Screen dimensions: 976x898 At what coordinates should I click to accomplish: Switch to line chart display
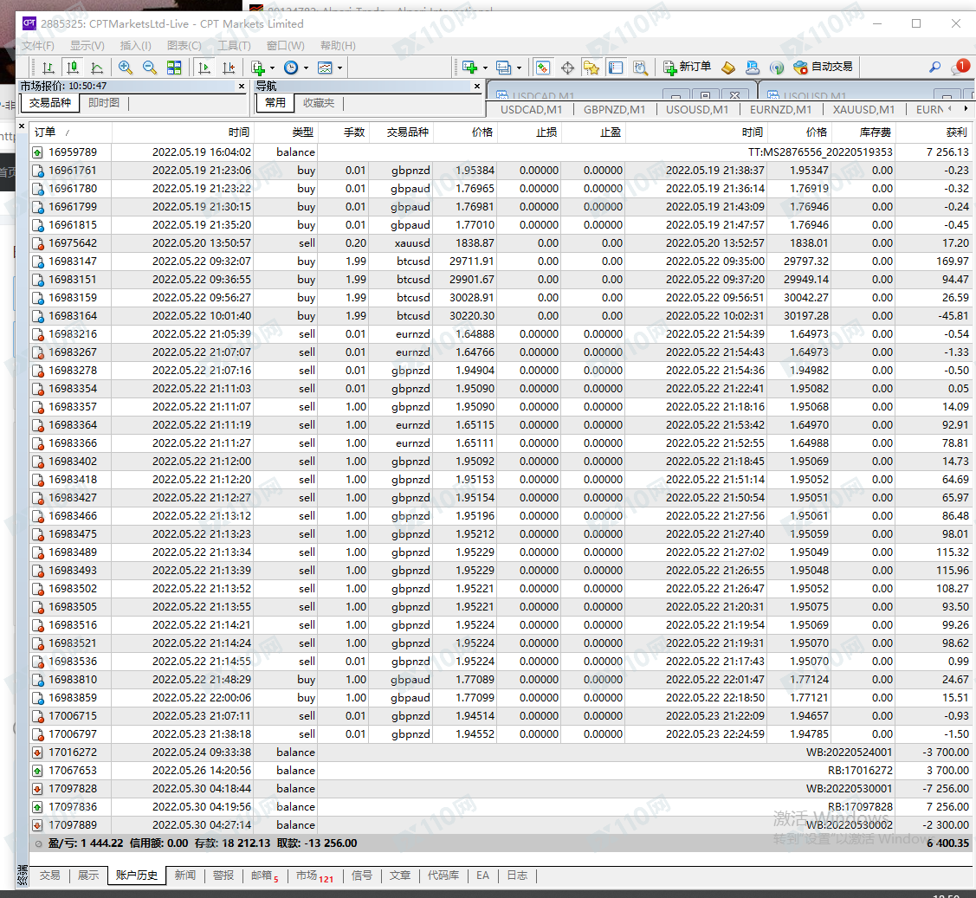(97, 67)
